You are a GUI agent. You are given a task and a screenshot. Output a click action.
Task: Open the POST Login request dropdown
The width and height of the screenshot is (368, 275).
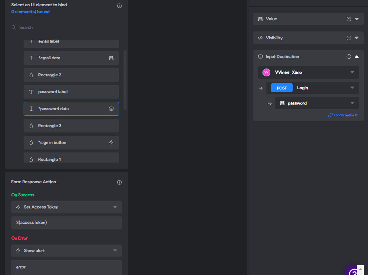[x=313, y=88]
